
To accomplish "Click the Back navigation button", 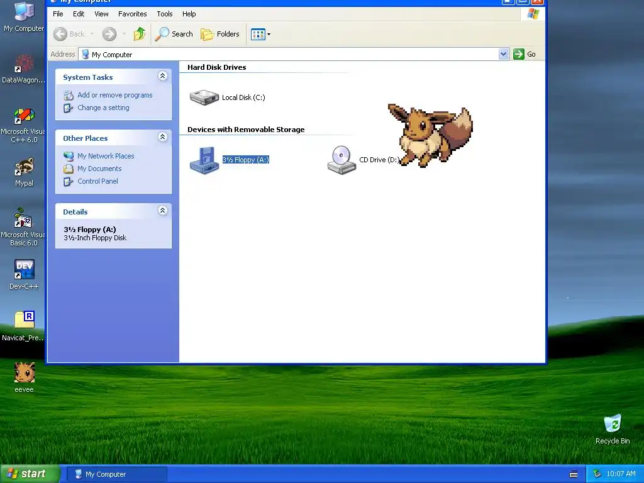I will coord(69,34).
